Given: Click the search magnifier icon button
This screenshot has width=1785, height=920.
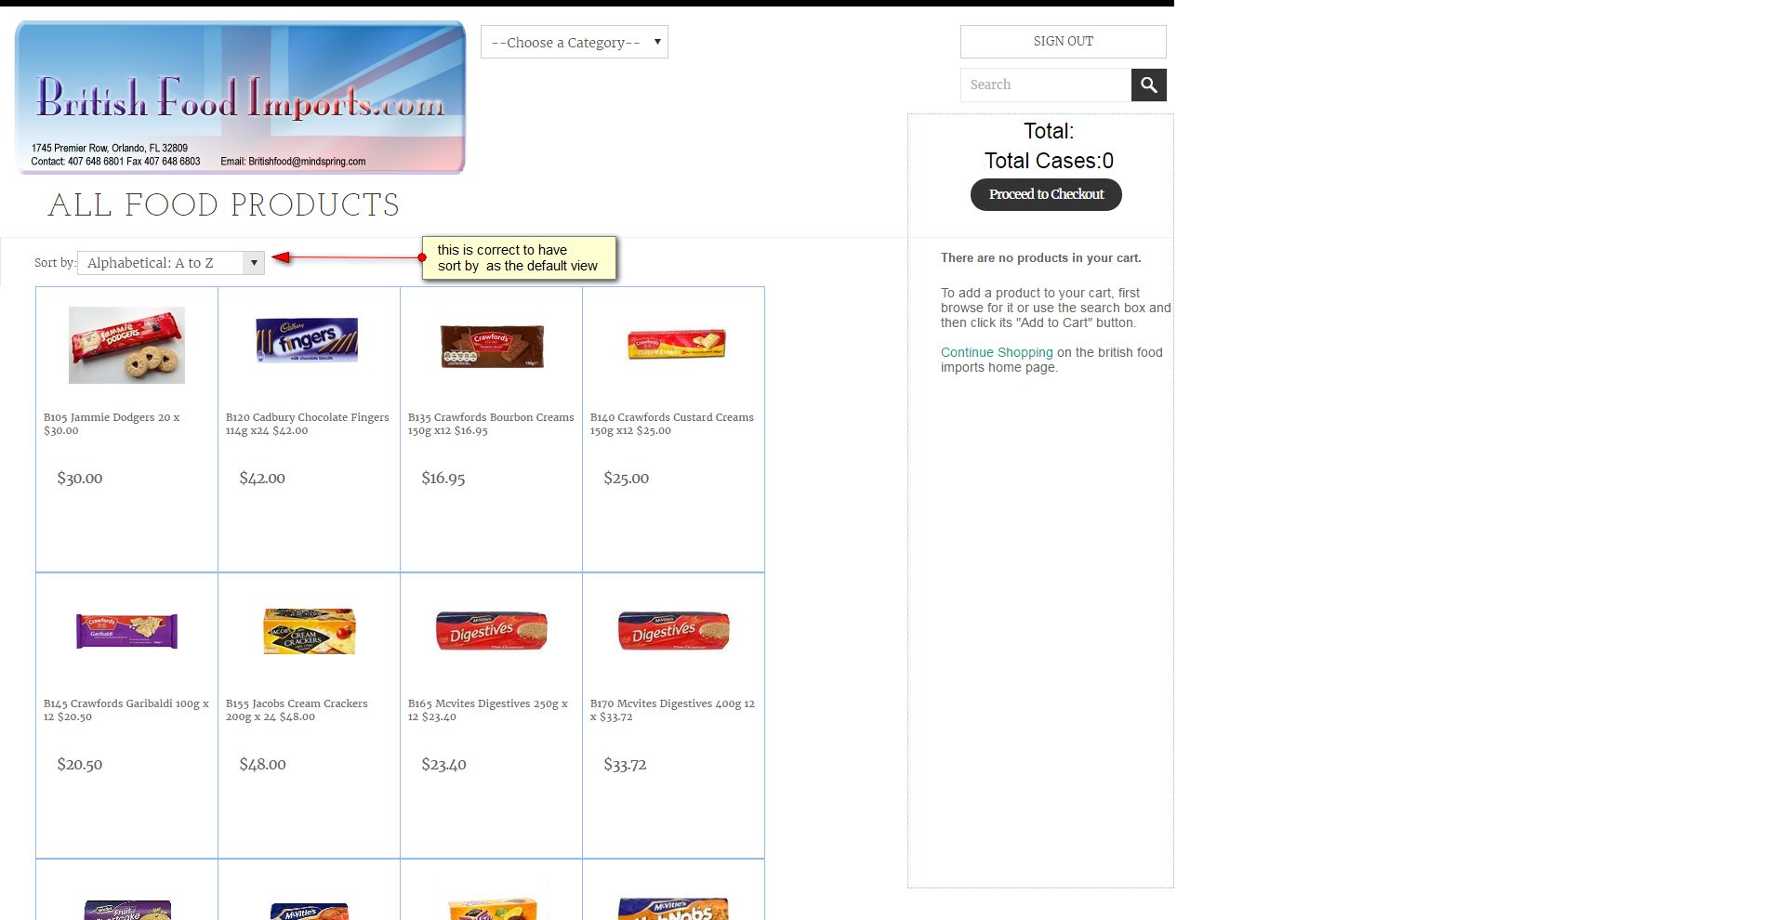Looking at the screenshot, I should (x=1148, y=85).
